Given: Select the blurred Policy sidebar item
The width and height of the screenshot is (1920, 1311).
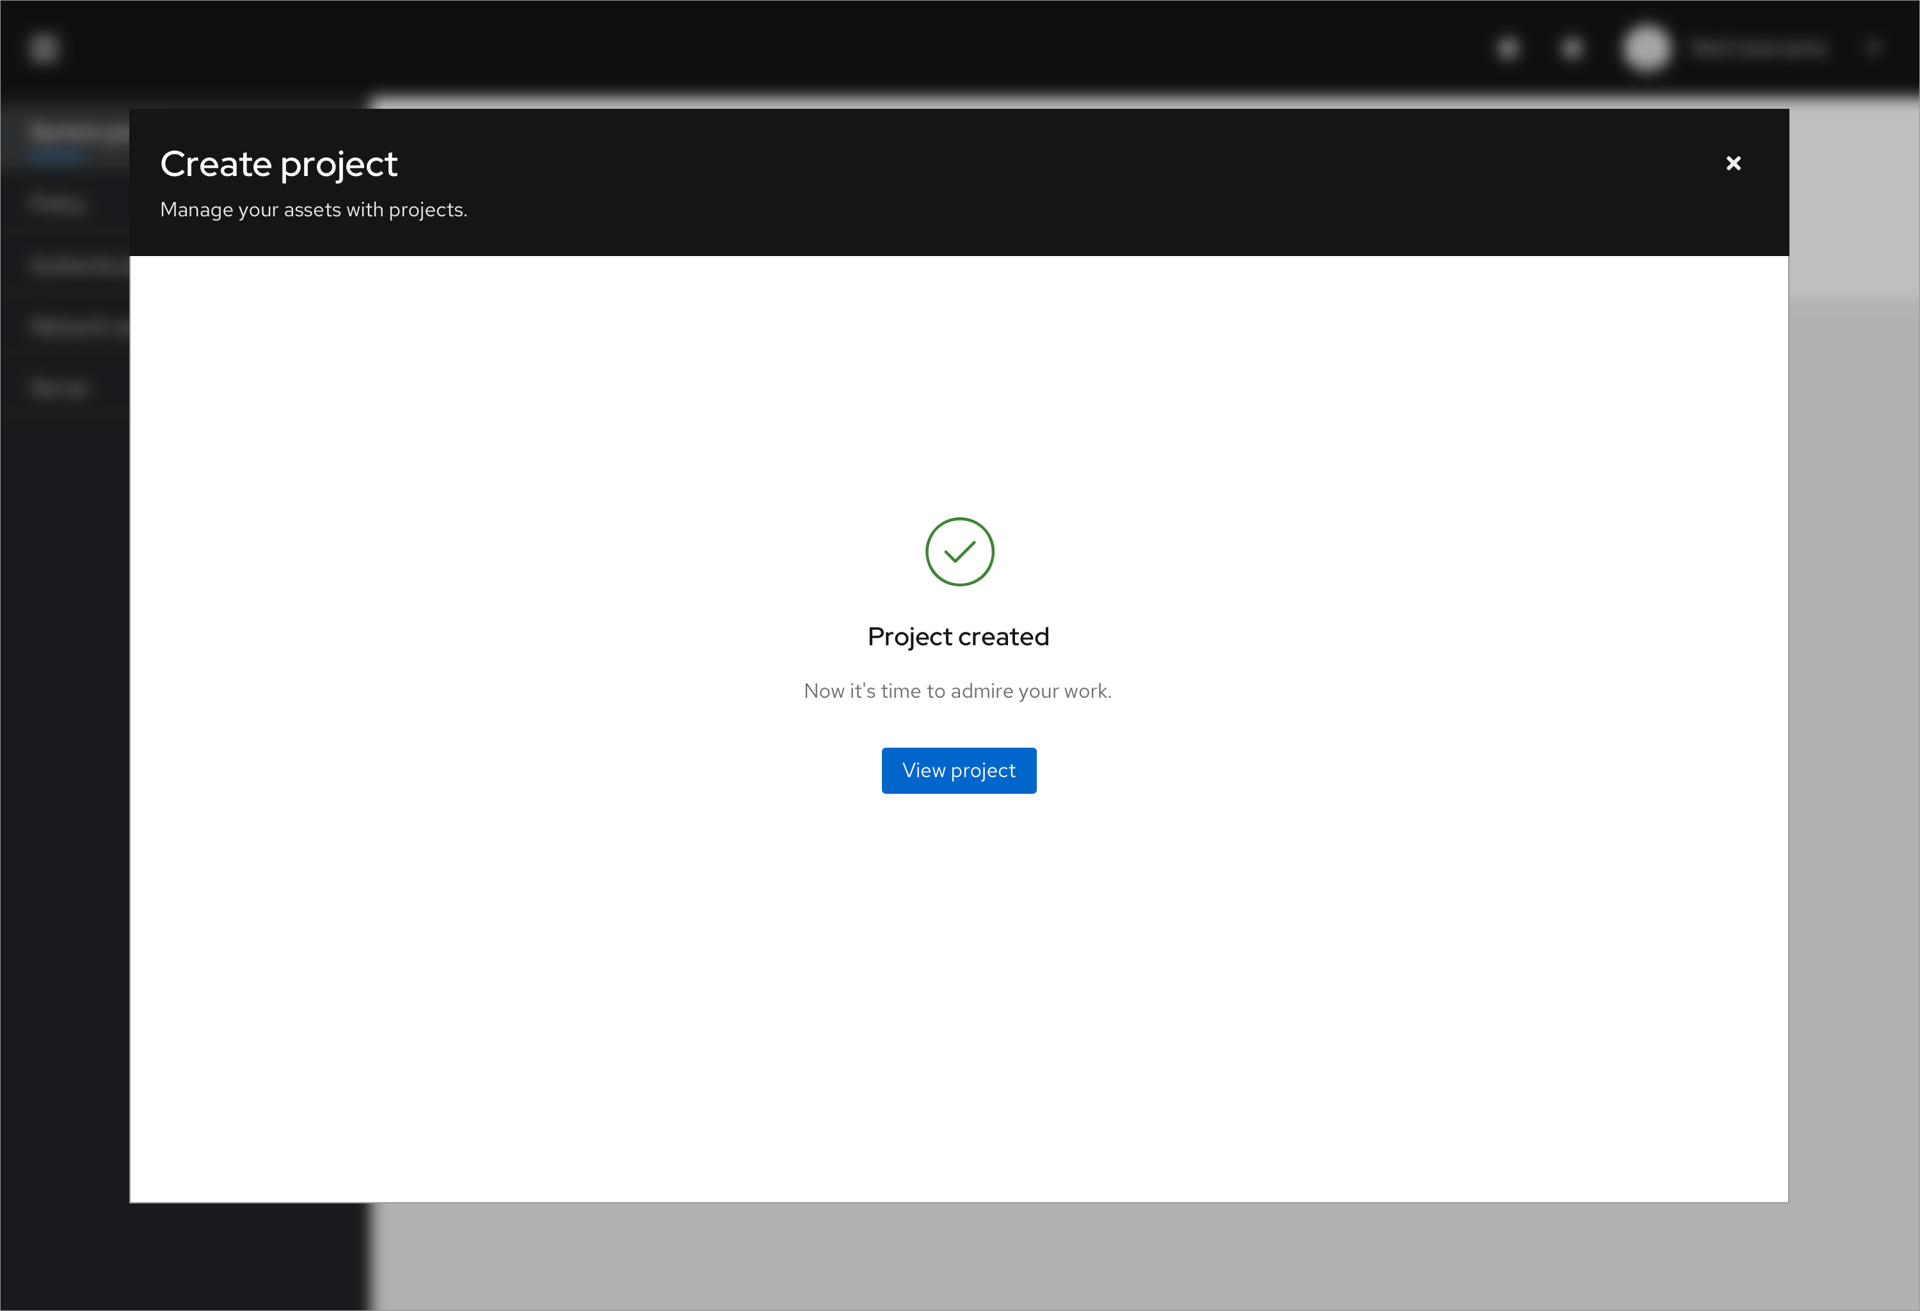Looking at the screenshot, I should [x=58, y=204].
